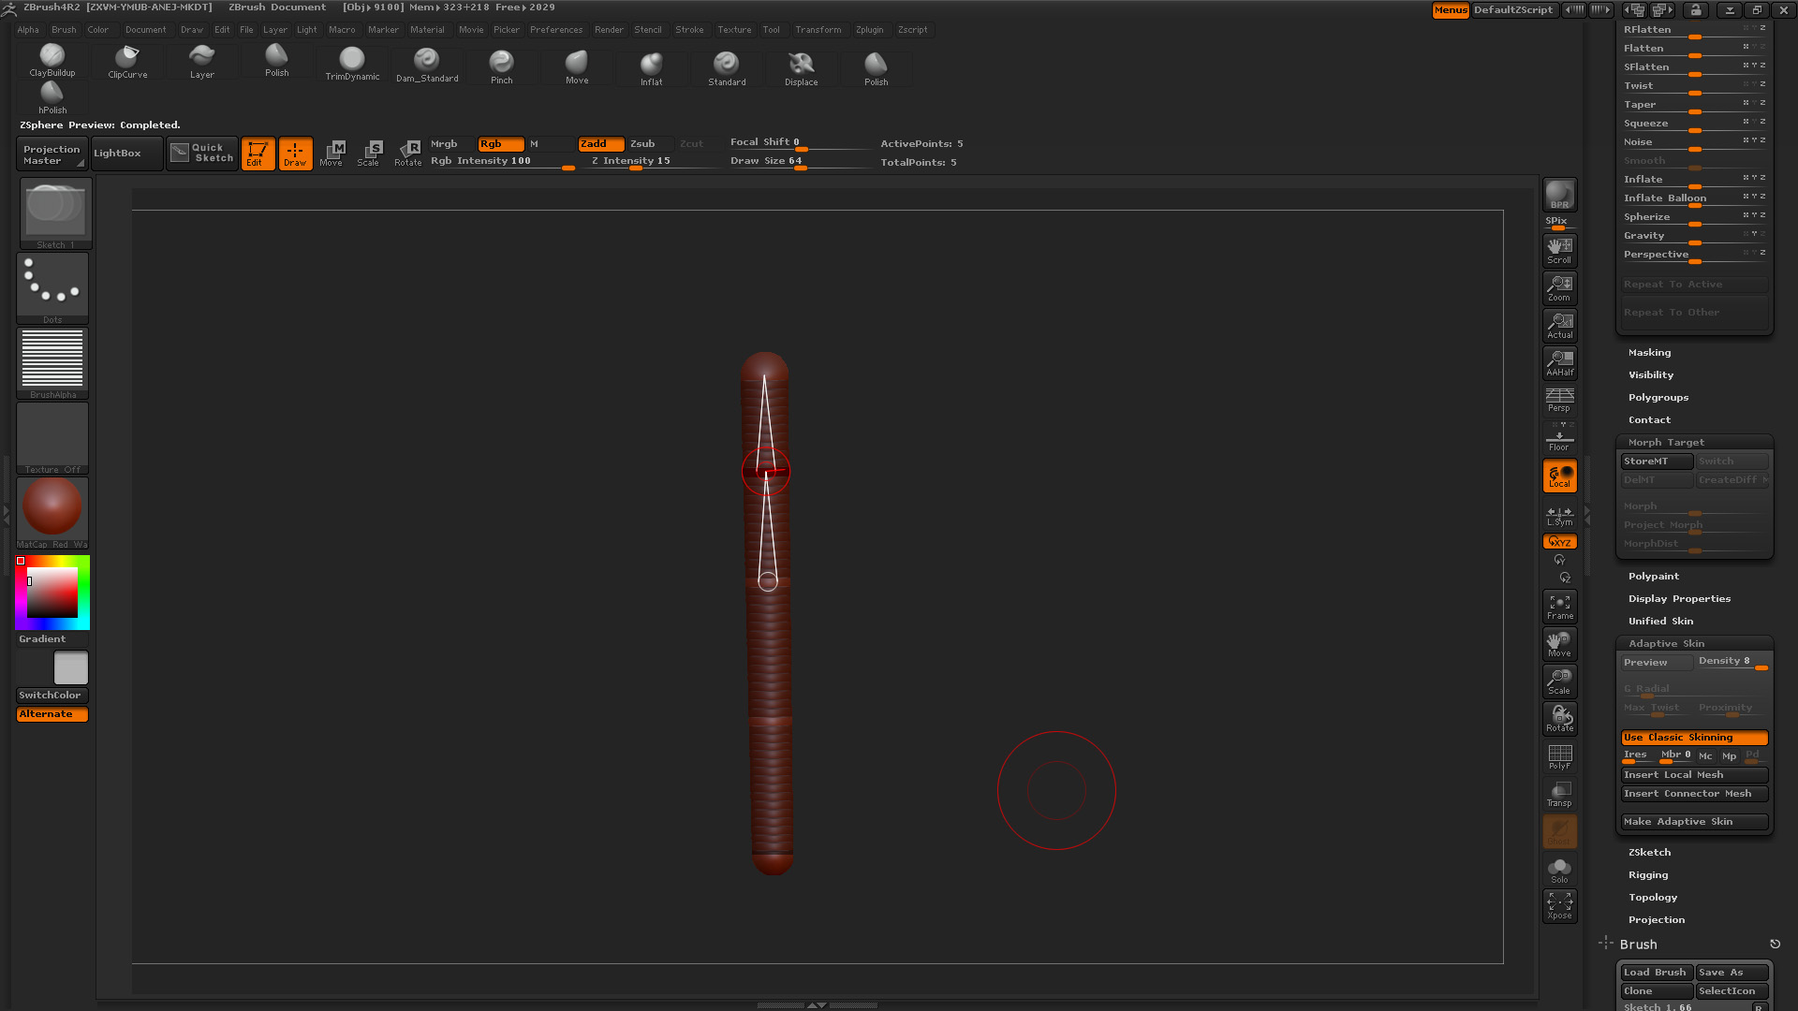This screenshot has width=1798, height=1011.
Task: Activate the Xpose icon
Action: tap(1559, 905)
